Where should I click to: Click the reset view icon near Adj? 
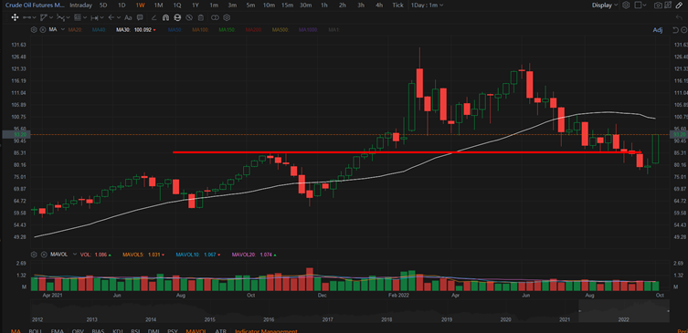tap(675, 30)
